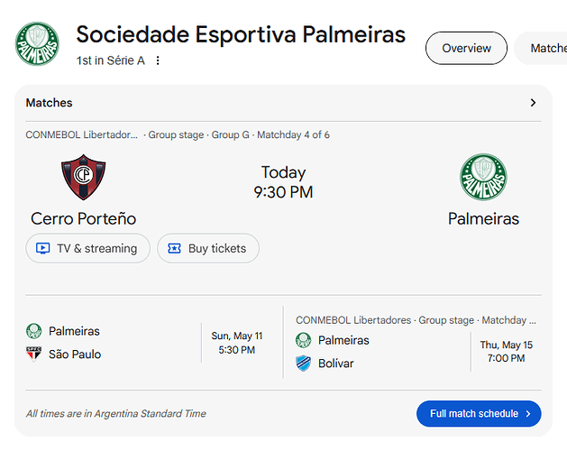Open the TV & streaming options
The width and height of the screenshot is (567, 451).
(x=87, y=248)
